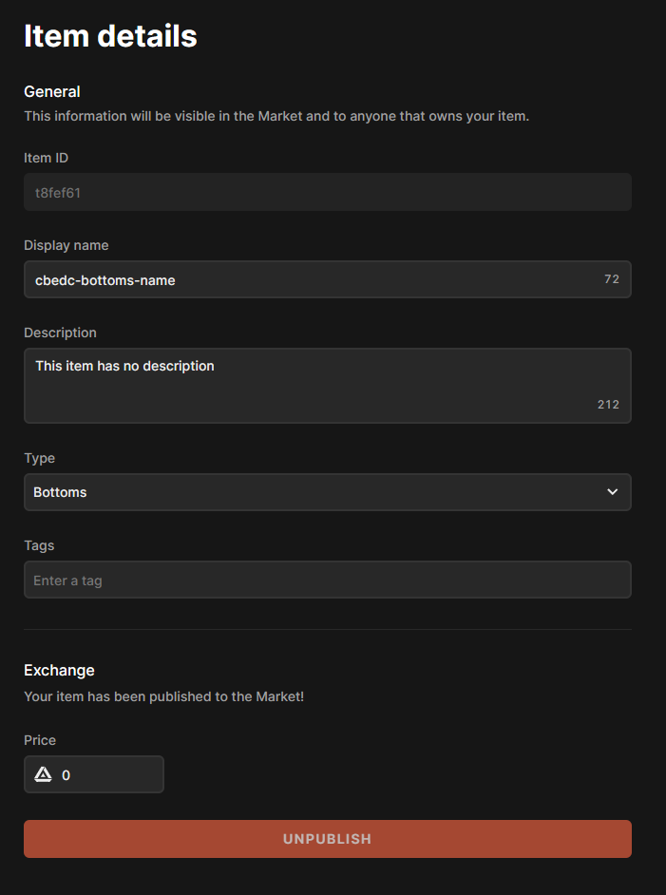The image size is (666, 895).
Task: Click the Item details page heading
Action: coord(110,36)
